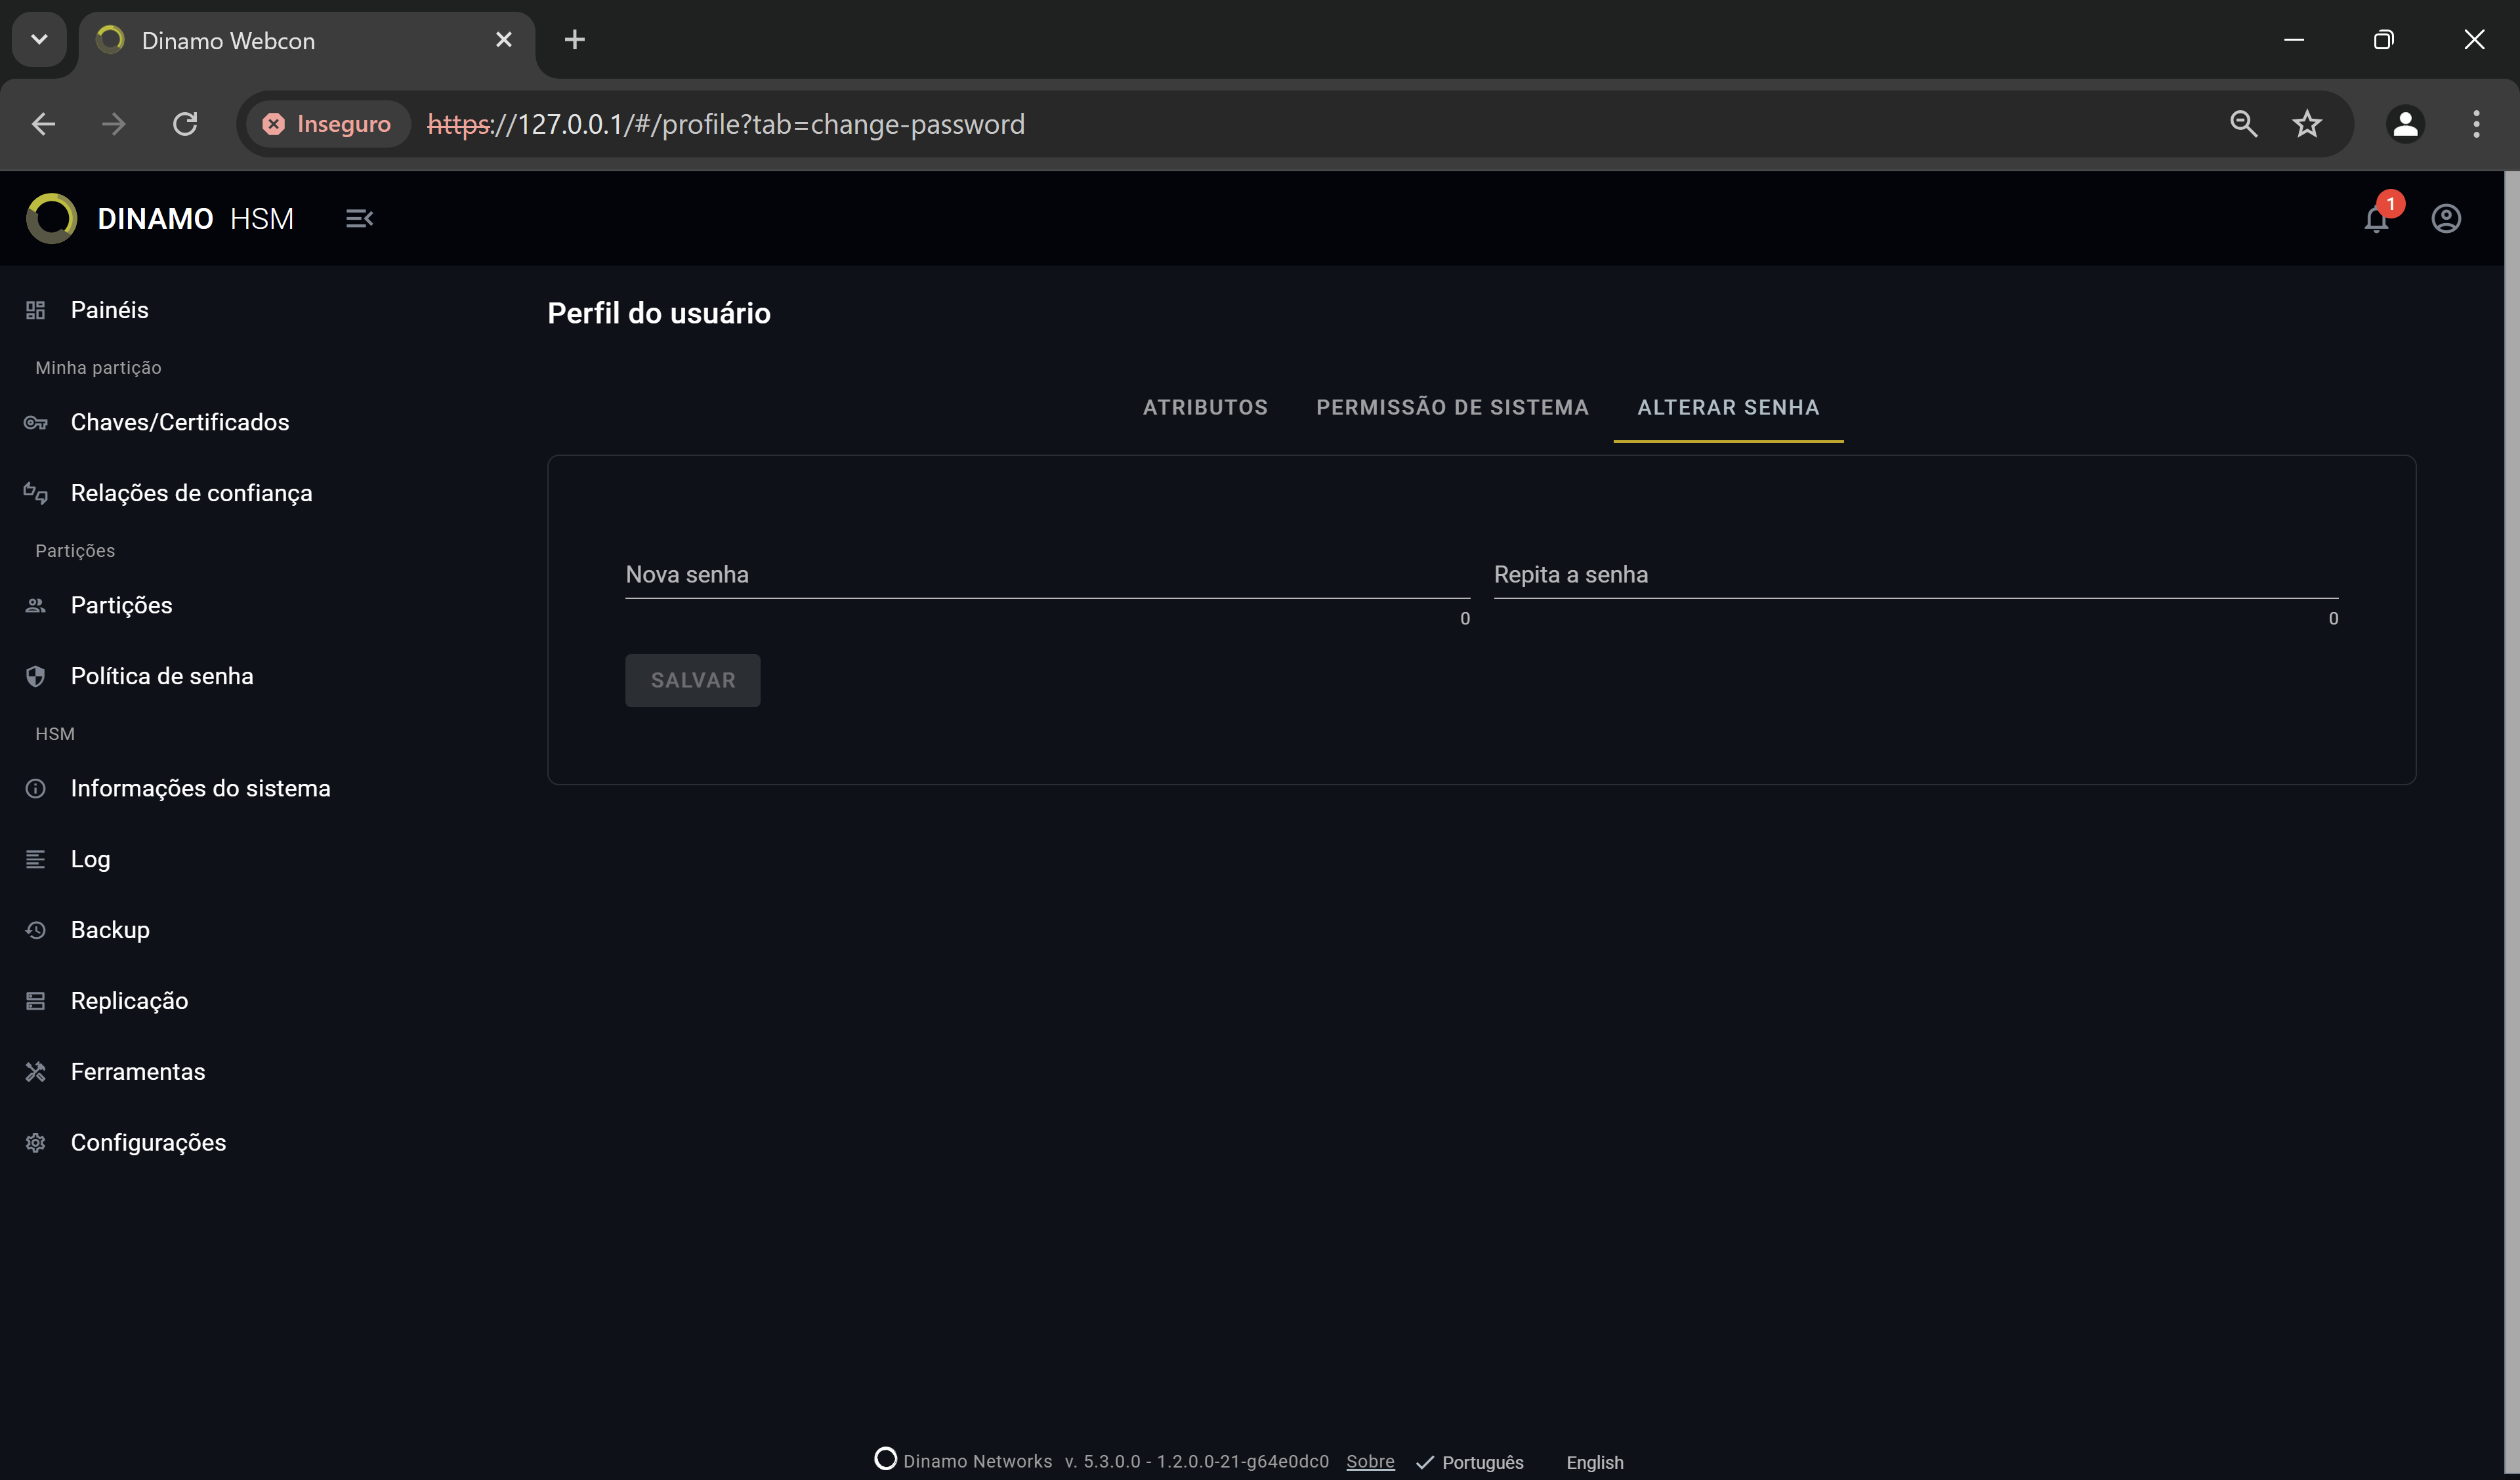
Task: Click the shield icon for Política de senha
Action: [x=35, y=676]
